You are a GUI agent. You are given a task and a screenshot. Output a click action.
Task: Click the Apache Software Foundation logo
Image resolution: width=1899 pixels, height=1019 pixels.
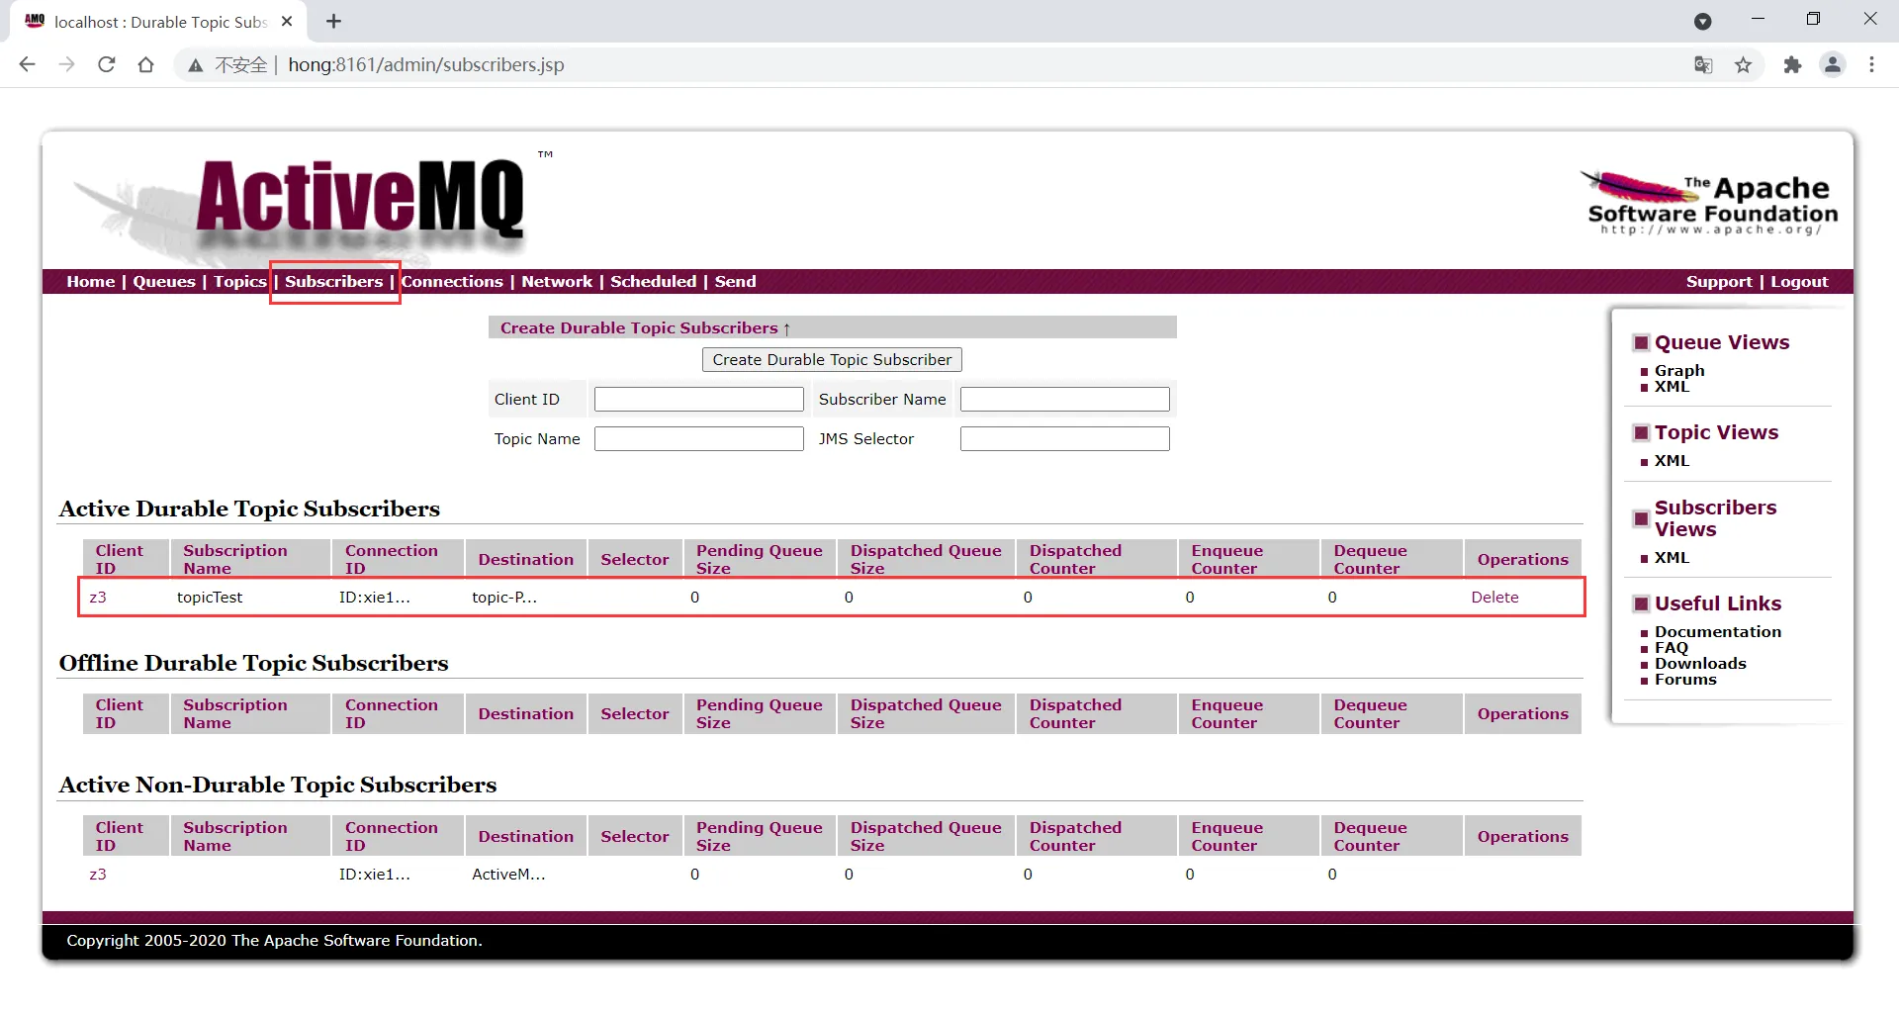click(1711, 204)
